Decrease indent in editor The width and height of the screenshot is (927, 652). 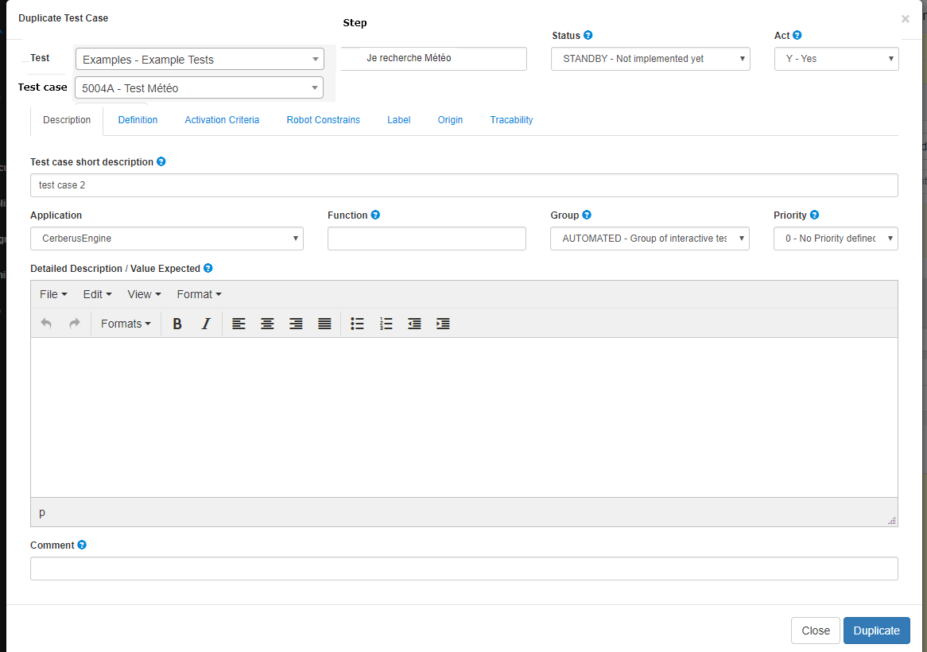414,324
